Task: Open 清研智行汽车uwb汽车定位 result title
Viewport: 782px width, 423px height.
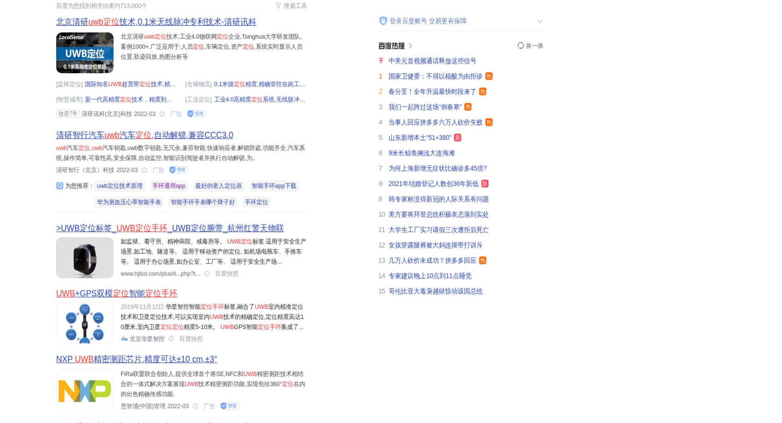Action: (x=145, y=135)
